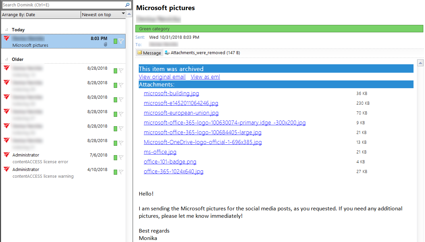This screenshot has width=425, height=242.
Task: Click the message body scroll up arrow
Action: click(420, 63)
